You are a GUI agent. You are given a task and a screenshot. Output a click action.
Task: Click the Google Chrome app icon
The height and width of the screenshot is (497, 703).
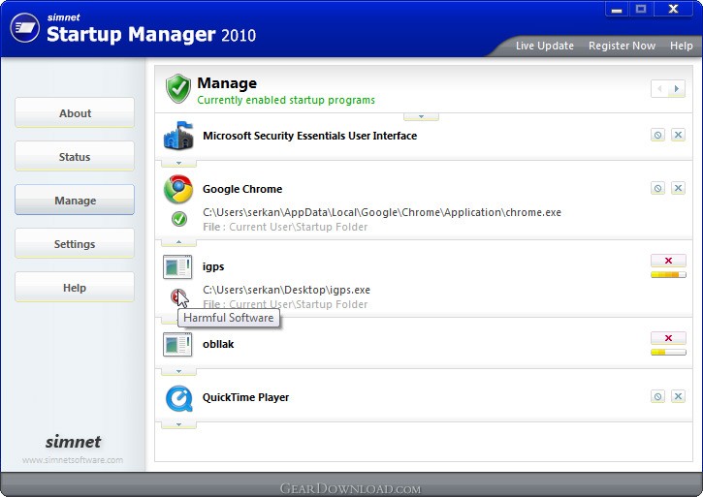pos(178,189)
